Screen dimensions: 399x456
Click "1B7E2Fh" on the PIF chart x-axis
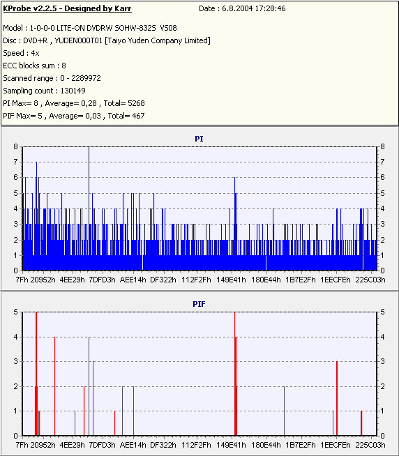(301, 445)
